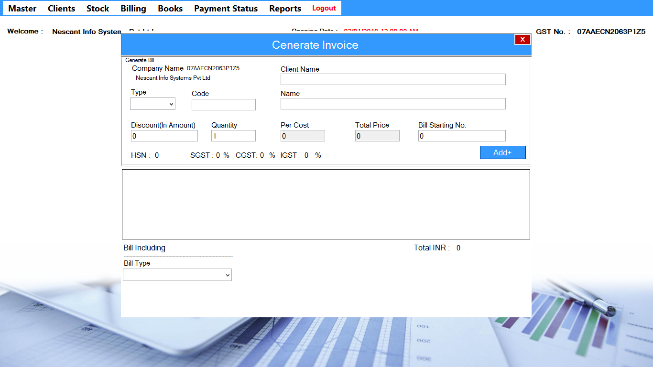Open the Master menu

[22, 8]
